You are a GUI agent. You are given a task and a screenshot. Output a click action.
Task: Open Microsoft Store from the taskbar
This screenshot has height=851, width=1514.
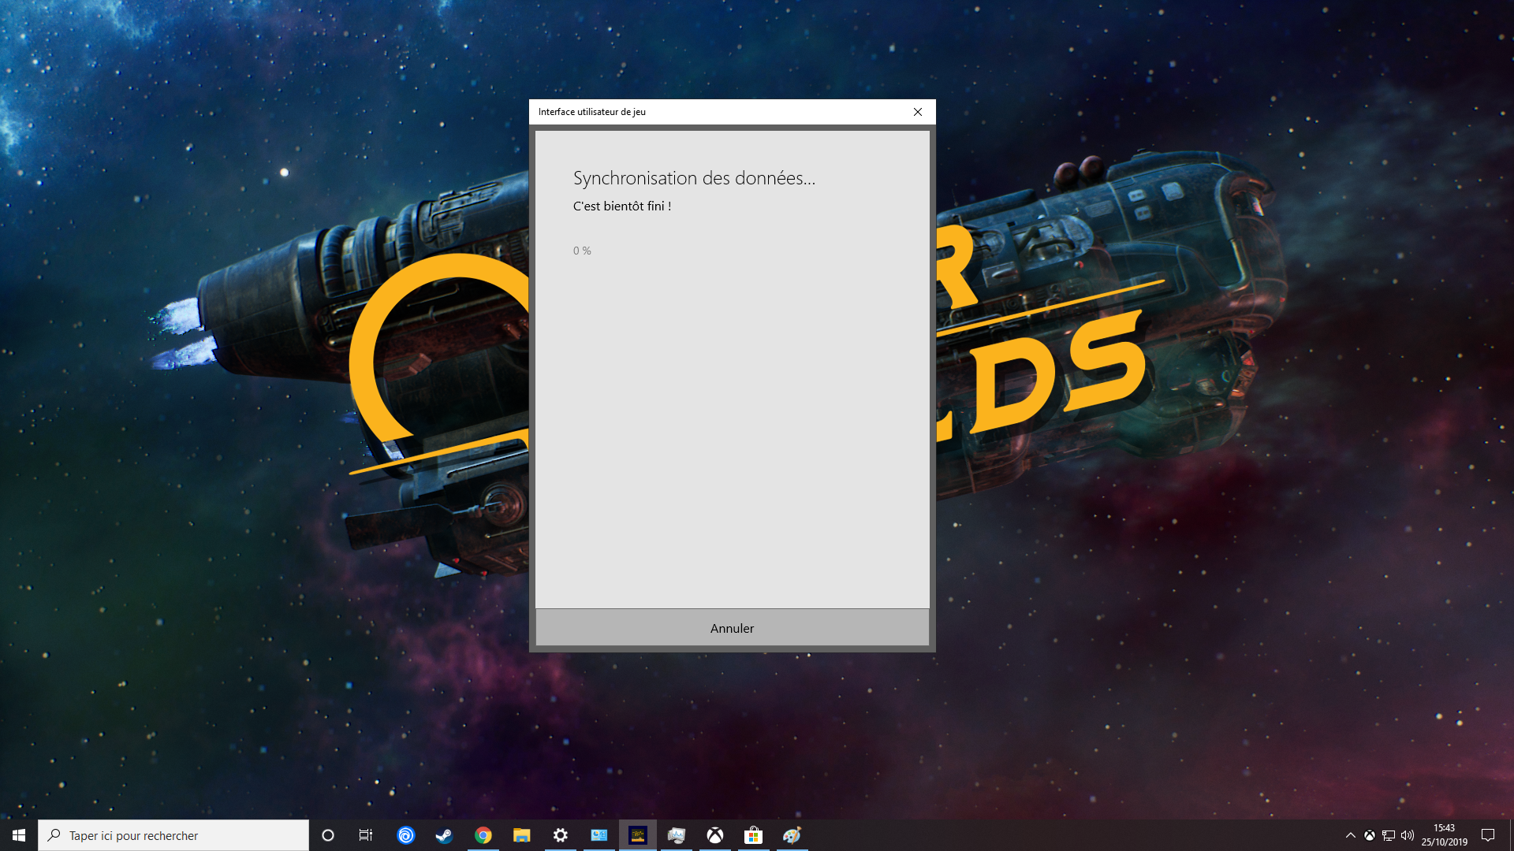point(753,835)
